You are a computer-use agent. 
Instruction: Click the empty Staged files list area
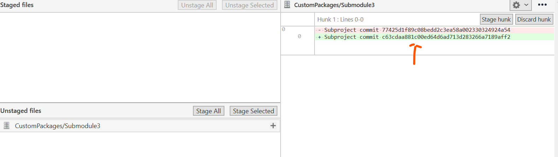(140, 56)
